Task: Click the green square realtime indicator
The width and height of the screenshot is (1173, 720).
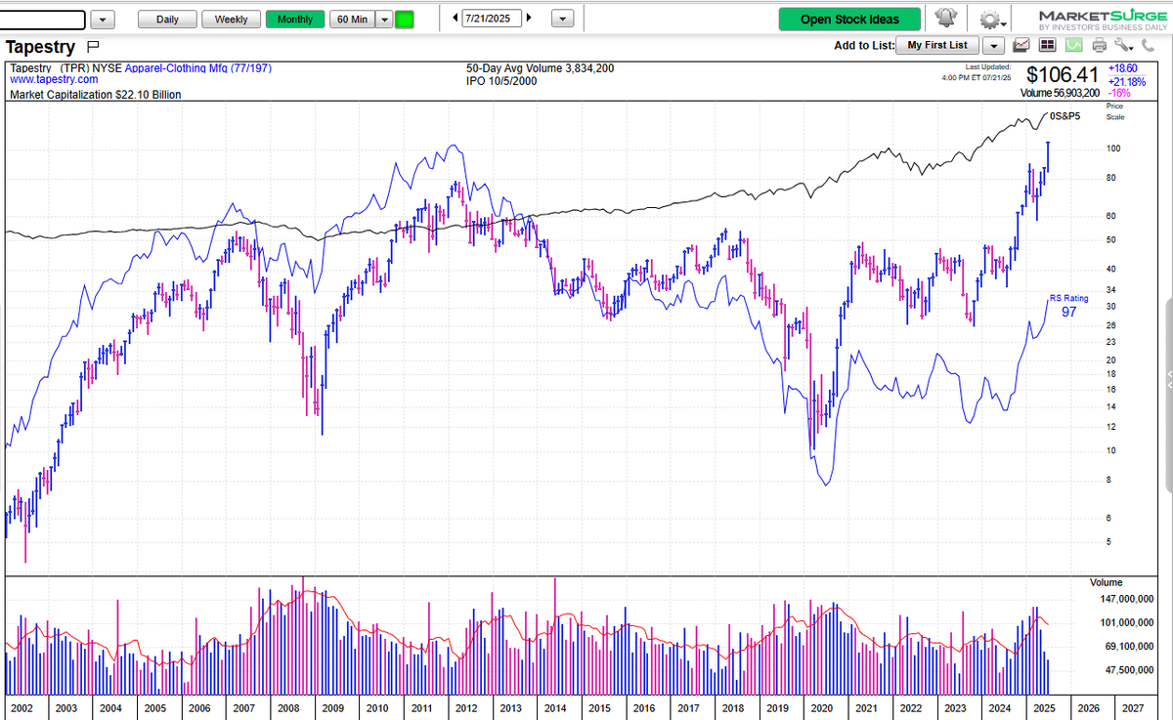Action: click(404, 20)
